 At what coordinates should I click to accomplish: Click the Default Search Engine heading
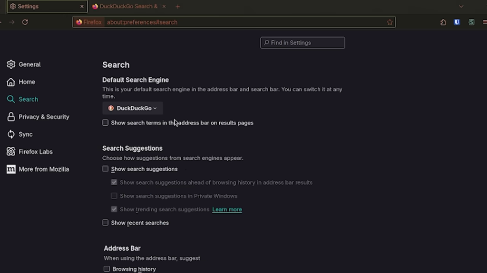136,80
